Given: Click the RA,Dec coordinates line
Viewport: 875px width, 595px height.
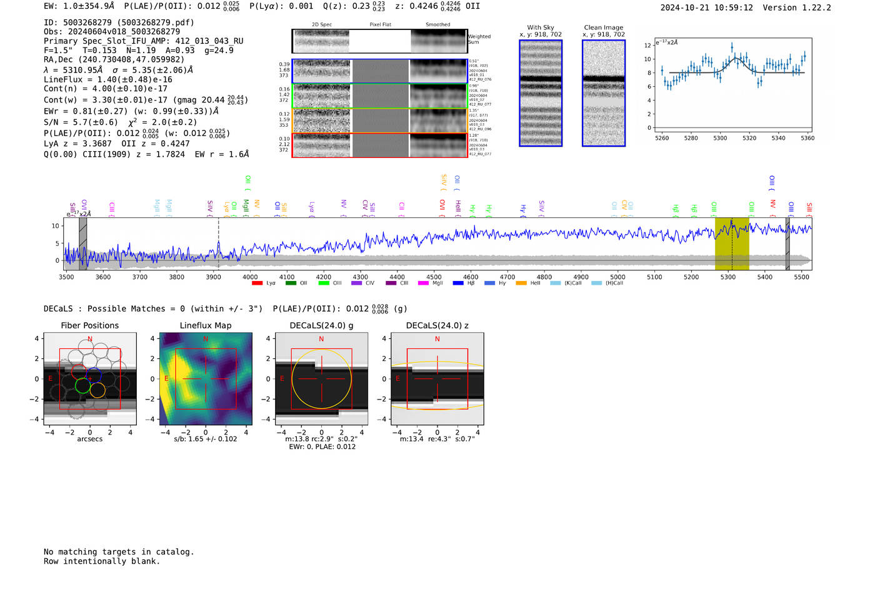Looking at the screenshot, I should (x=114, y=60).
